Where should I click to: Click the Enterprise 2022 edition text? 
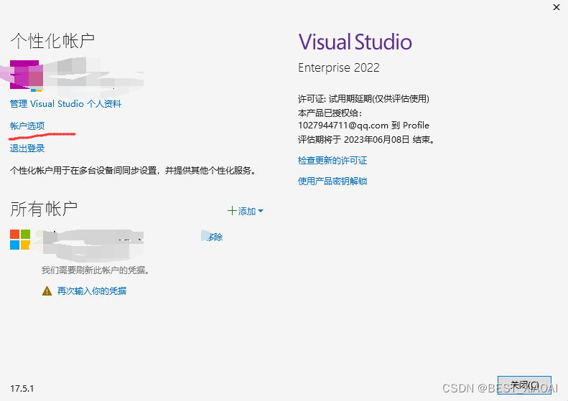pyautogui.click(x=339, y=67)
